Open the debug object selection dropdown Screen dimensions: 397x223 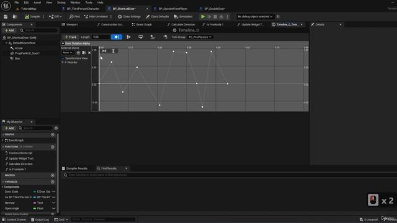click(x=255, y=17)
